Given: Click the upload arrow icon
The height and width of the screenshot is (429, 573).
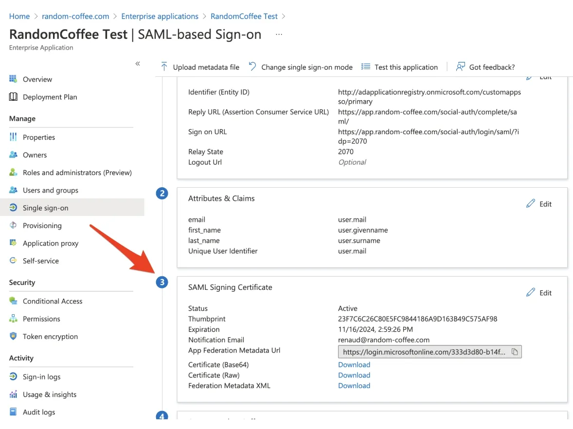Looking at the screenshot, I should tap(164, 67).
